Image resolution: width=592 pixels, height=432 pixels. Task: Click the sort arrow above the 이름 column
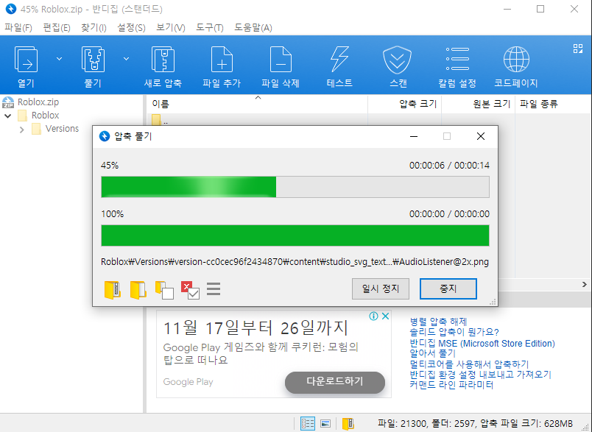tap(258, 98)
